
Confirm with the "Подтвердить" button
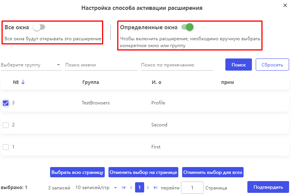pyautogui.click(x=268, y=187)
